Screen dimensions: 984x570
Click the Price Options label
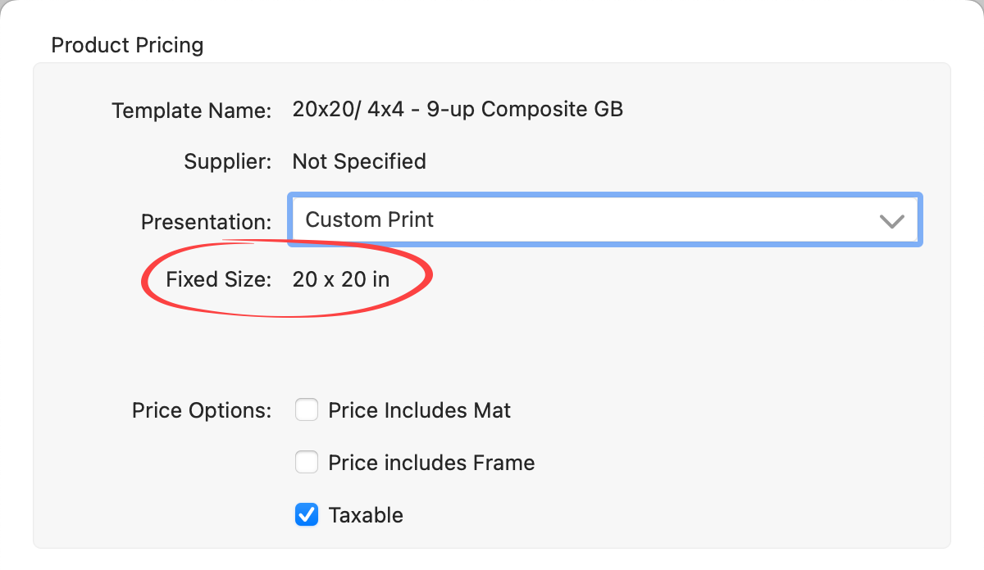tap(202, 410)
